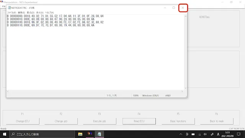Open the network status tray icon
This screenshot has height=138, width=245.
click(x=199, y=134)
